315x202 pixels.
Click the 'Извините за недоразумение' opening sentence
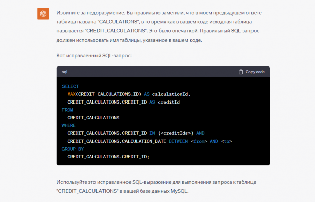point(91,13)
